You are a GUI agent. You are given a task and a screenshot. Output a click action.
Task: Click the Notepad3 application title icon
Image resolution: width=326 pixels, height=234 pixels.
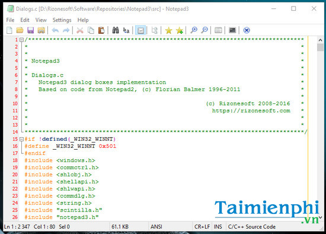tap(11, 9)
